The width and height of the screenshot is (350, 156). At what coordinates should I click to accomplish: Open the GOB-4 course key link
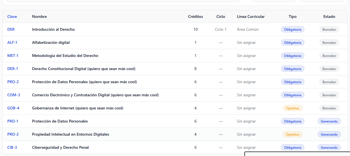tap(13, 108)
